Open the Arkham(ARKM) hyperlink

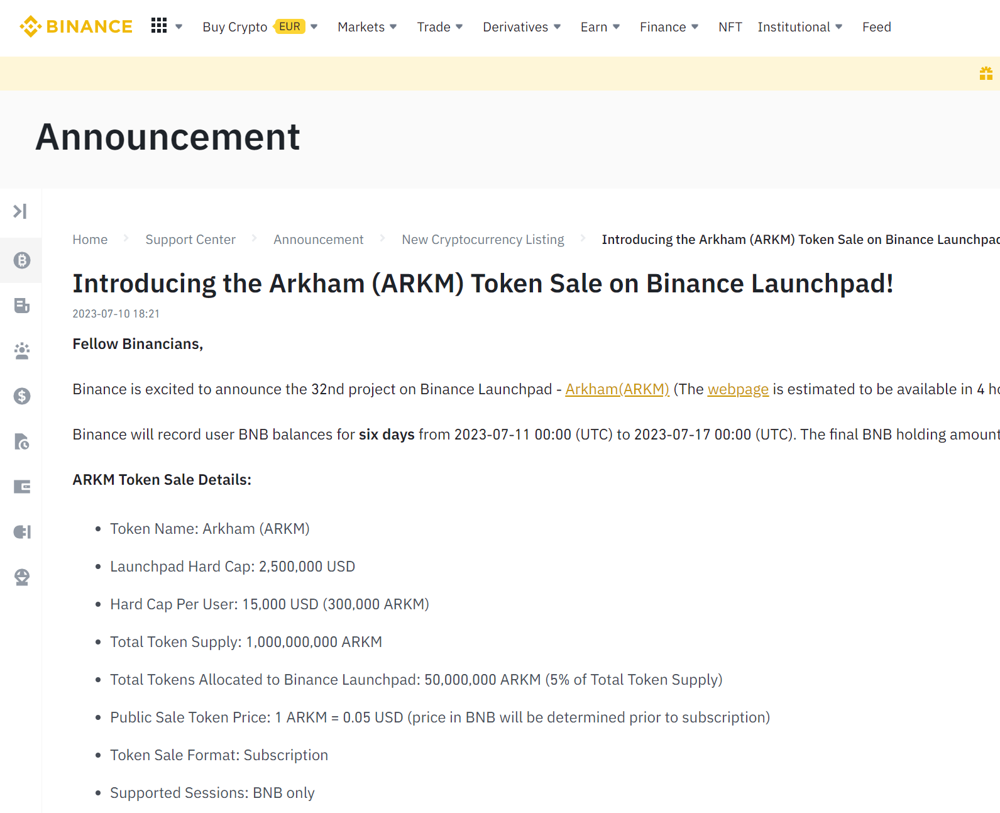(617, 389)
